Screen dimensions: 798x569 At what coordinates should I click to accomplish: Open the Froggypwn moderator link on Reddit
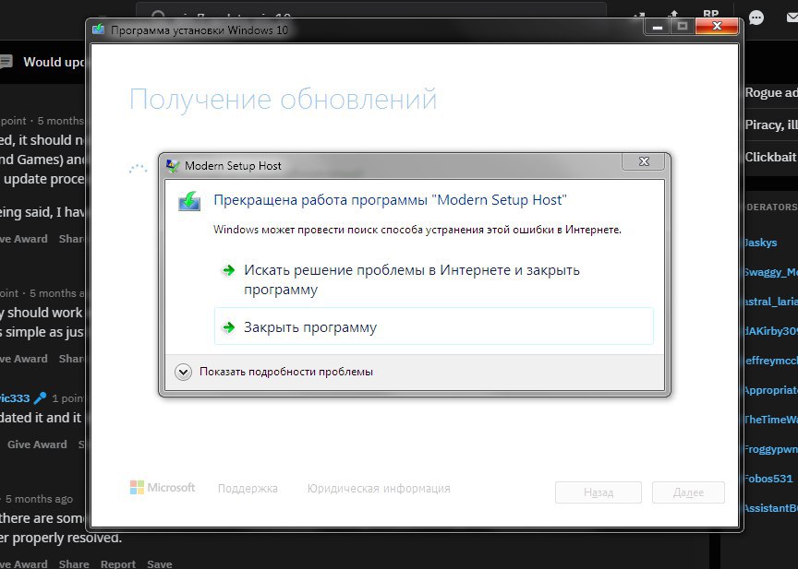tap(770, 449)
